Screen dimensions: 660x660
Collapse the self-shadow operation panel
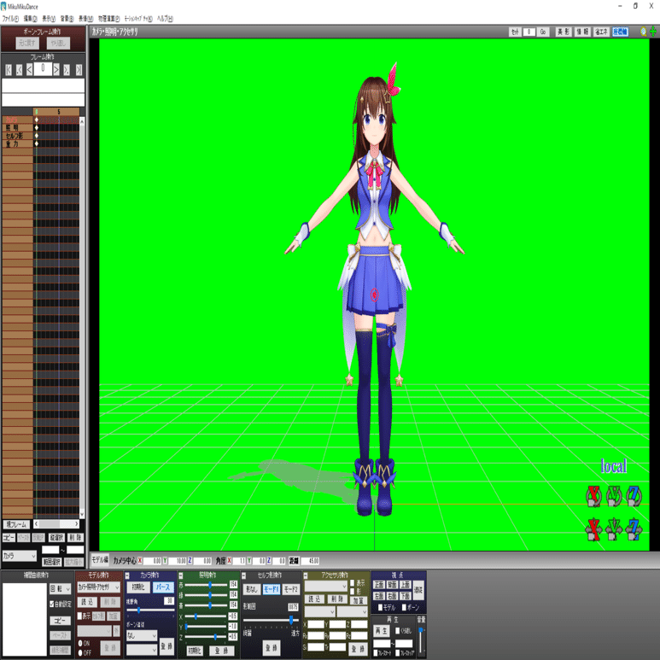click(x=243, y=575)
